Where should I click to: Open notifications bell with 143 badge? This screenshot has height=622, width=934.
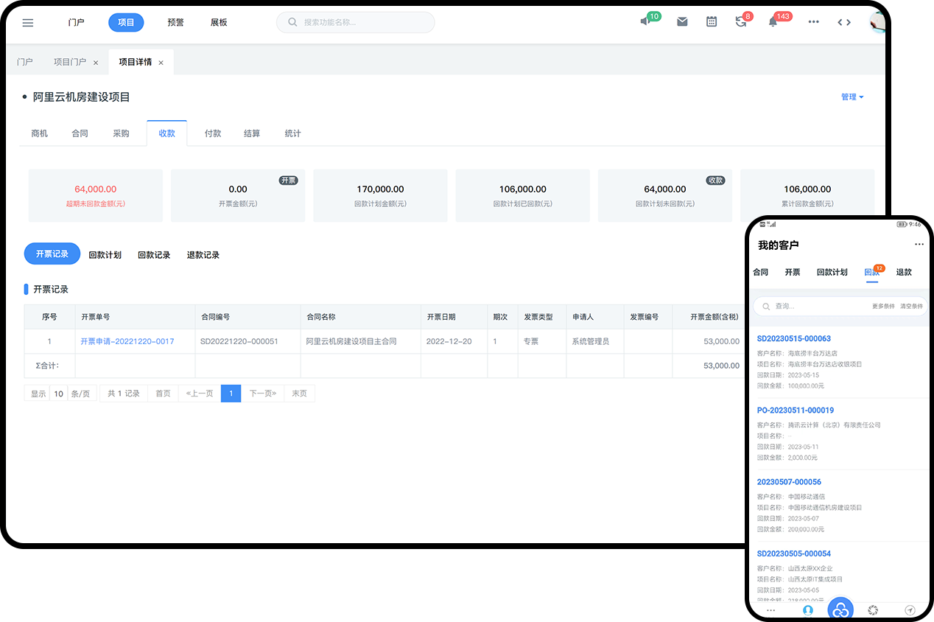(773, 22)
